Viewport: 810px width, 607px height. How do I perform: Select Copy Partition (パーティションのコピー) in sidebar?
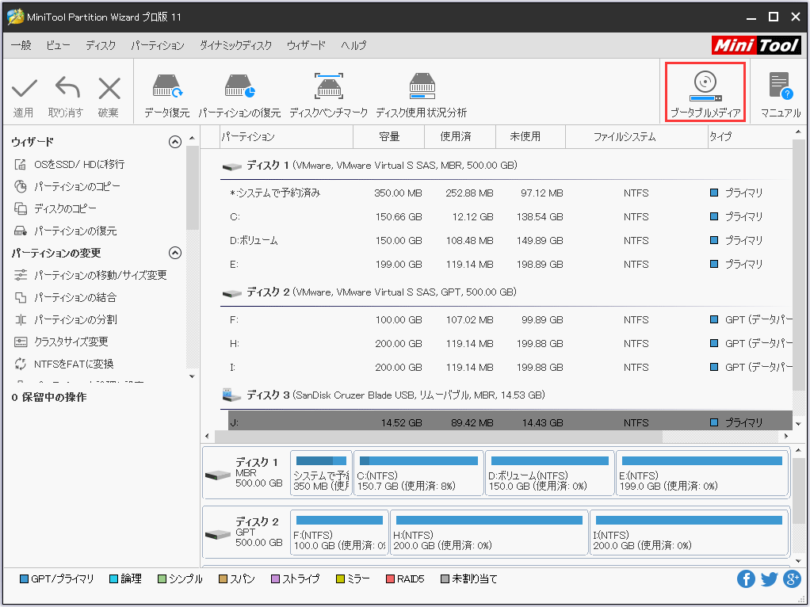tap(77, 186)
